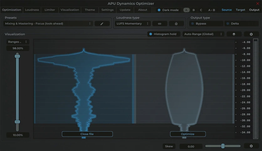Click the -4.00 scale label
The height and width of the screenshot is (151, 262).
246,42
